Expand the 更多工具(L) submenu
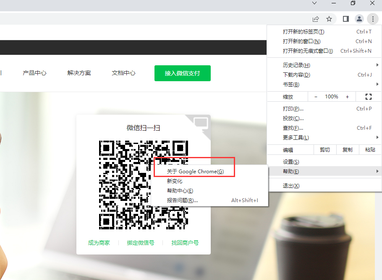Image resolution: width=382 pixels, height=280 pixels. tap(324, 137)
